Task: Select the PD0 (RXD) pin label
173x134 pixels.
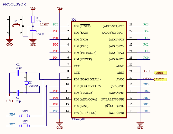Action: click(x=81, y=33)
